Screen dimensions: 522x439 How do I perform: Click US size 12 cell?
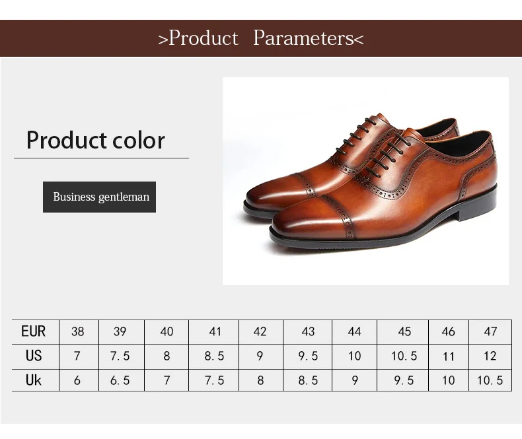click(490, 356)
